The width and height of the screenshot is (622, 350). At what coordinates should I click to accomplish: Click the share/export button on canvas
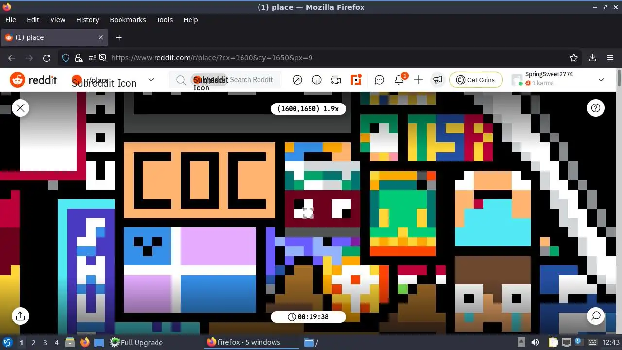click(x=20, y=316)
